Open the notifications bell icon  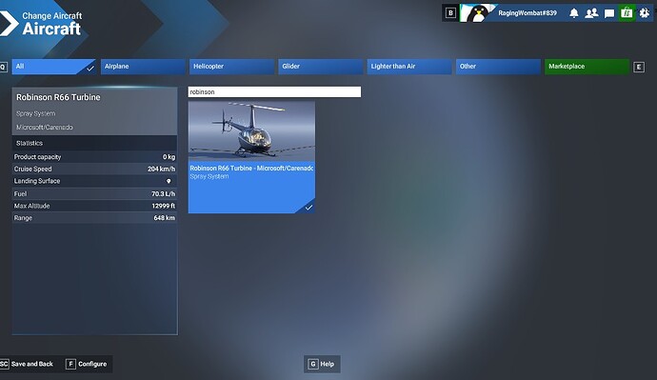click(573, 13)
